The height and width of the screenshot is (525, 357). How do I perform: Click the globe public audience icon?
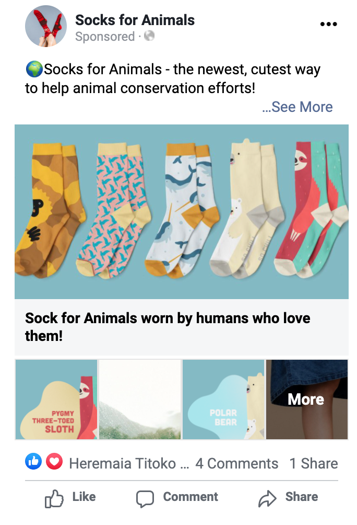149,36
